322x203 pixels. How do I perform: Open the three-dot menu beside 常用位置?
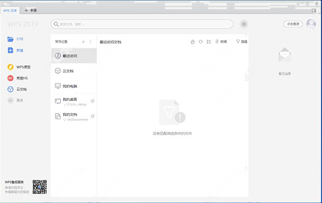pos(90,42)
